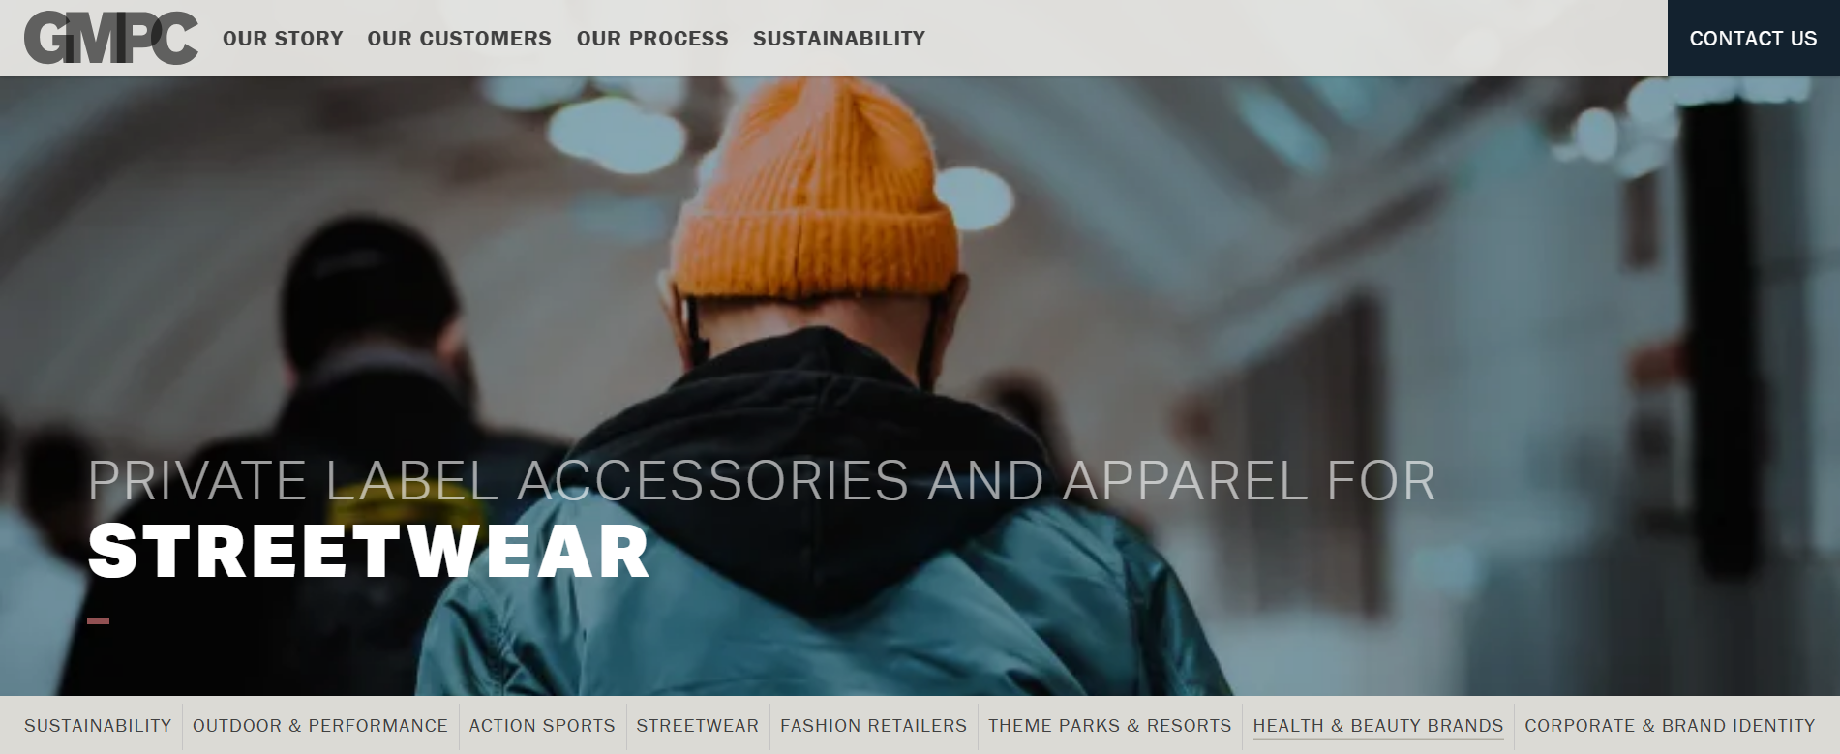Click the red slide indicator dash
The height and width of the screenshot is (754, 1840).
click(x=98, y=621)
